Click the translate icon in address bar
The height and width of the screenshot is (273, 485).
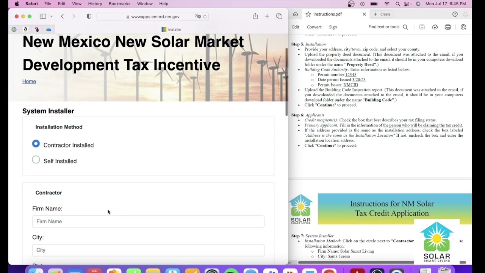(x=197, y=16)
